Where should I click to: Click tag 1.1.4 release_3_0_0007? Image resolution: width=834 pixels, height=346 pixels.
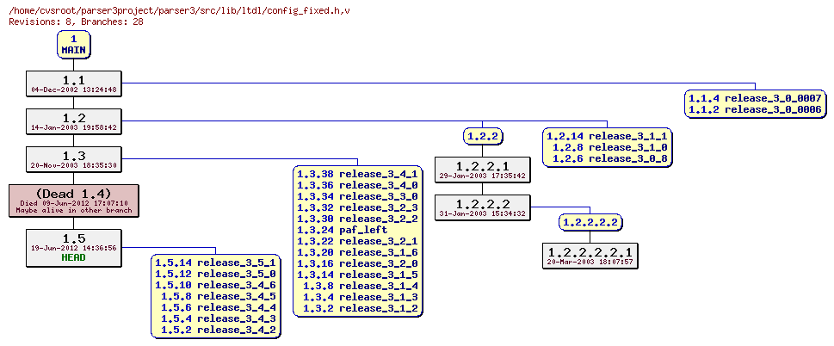[756, 98]
